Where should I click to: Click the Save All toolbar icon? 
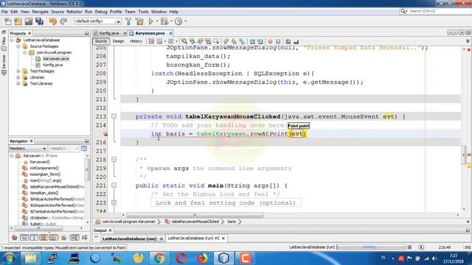tap(39, 21)
